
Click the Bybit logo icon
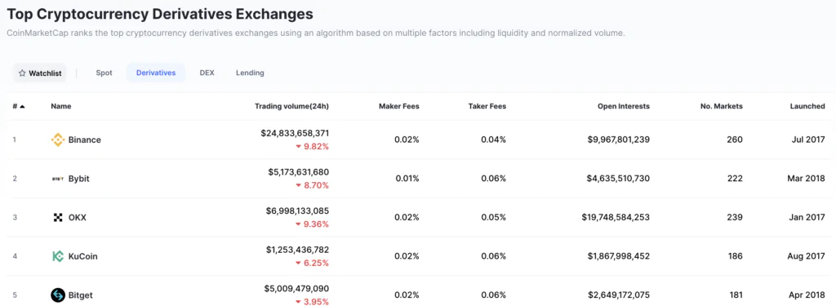pyautogui.click(x=58, y=179)
